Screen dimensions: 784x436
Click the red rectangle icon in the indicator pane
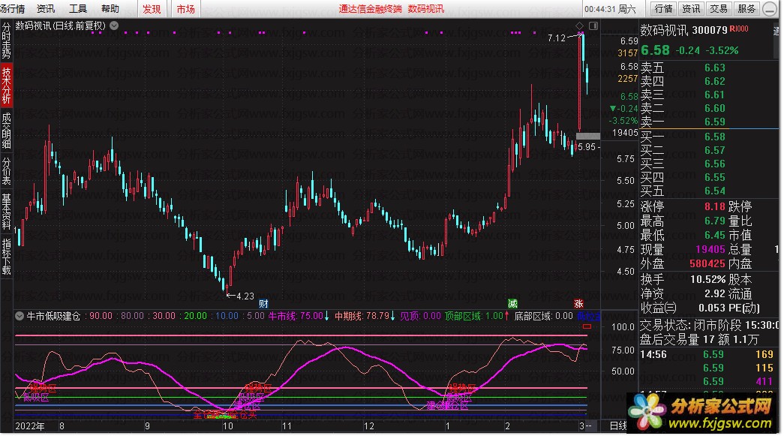(x=587, y=326)
